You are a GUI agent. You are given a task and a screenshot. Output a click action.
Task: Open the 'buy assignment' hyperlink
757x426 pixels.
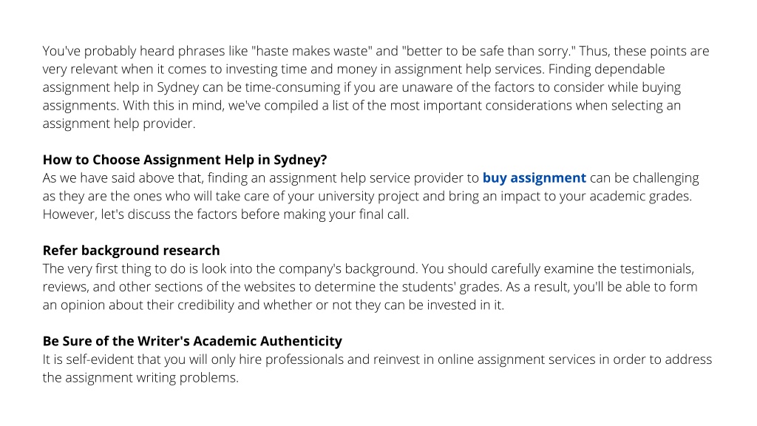click(x=534, y=178)
